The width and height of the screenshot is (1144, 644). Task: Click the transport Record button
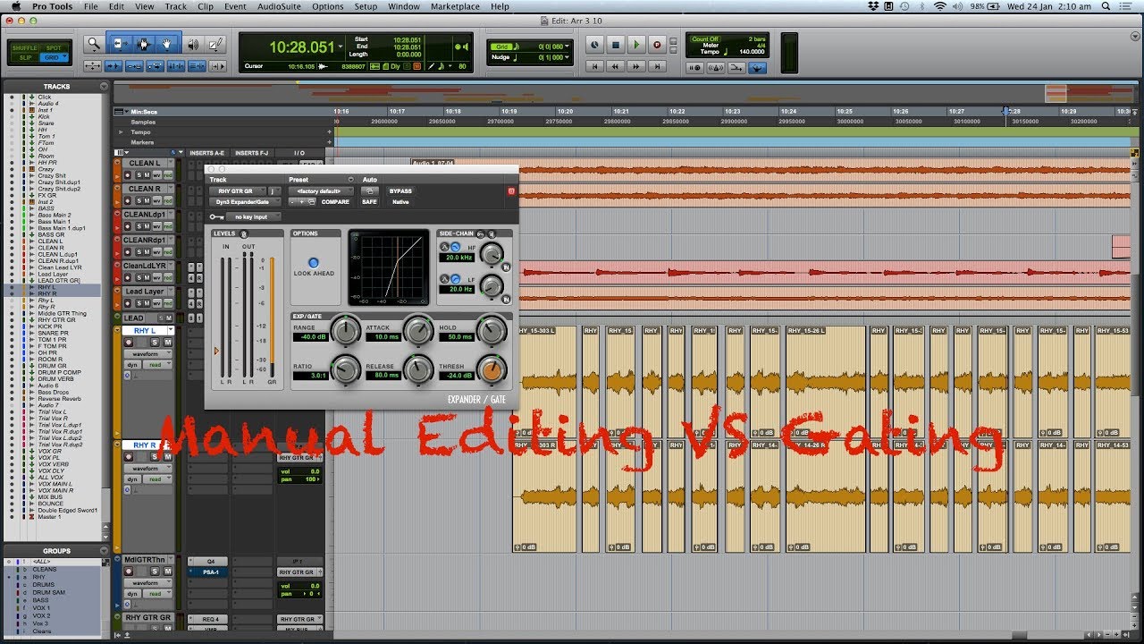(657, 45)
